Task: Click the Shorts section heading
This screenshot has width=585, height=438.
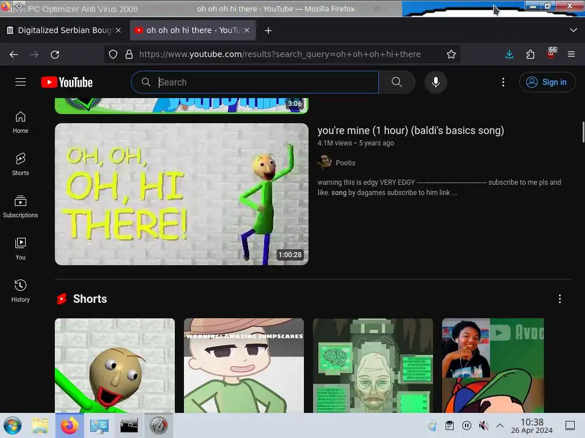Action: click(x=90, y=299)
